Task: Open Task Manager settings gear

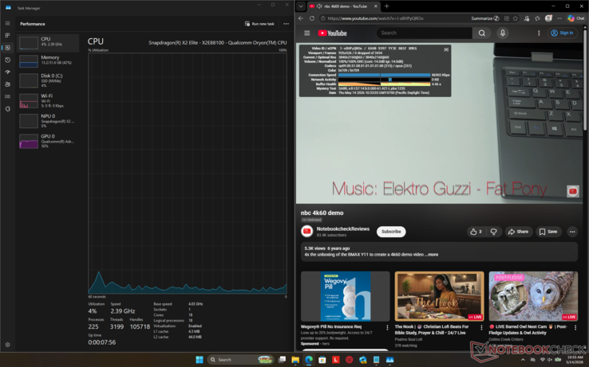Action: pyautogui.click(x=7, y=345)
